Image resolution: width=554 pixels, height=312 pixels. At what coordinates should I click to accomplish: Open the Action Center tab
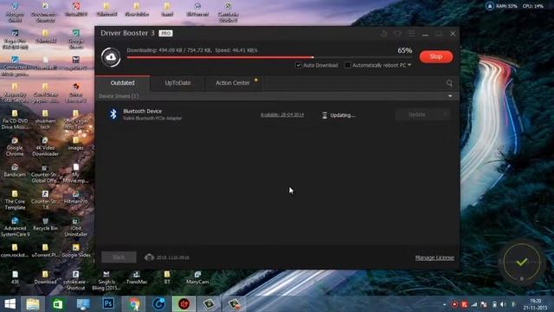tap(233, 83)
